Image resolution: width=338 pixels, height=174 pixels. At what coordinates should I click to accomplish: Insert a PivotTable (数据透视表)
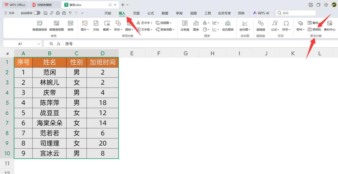coord(40,26)
